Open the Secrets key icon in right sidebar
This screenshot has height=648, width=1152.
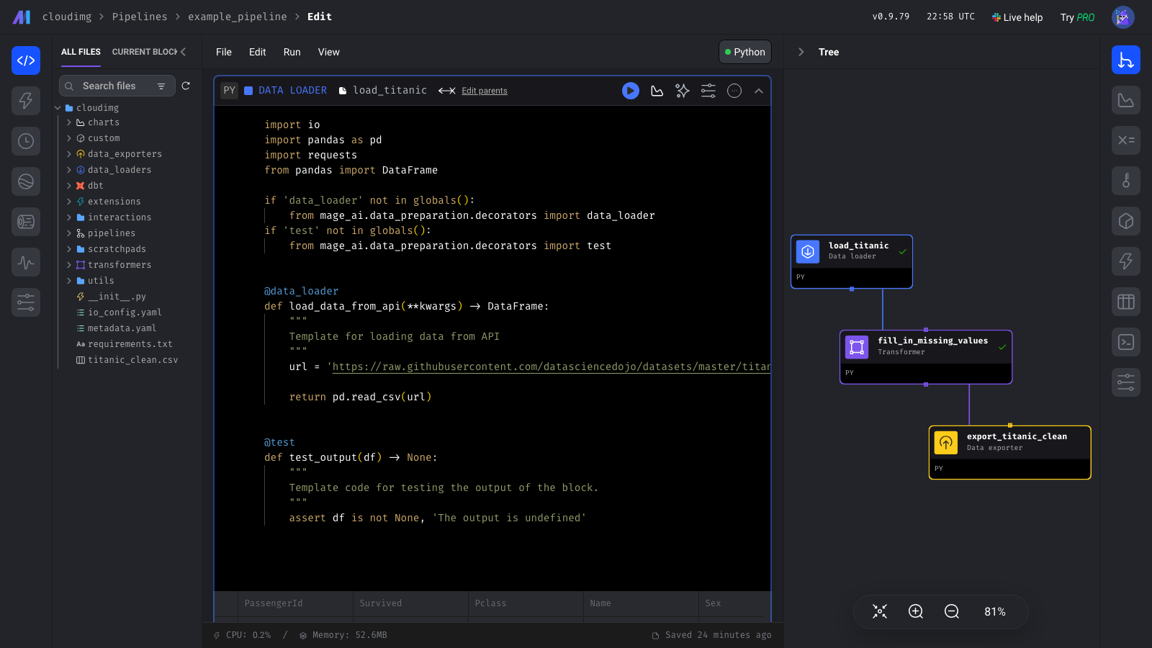click(x=1126, y=181)
